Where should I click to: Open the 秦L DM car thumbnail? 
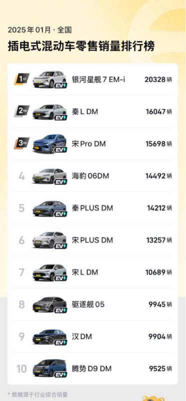(x=49, y=112)
